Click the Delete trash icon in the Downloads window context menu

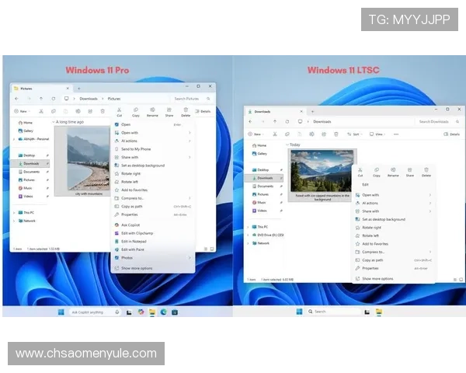coord(426,172)
